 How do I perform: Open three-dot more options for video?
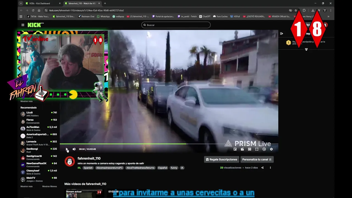270,168
